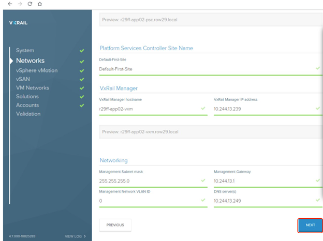Click the checkmark next to VM Networks
The height and width of the screenshot is (241, 323).
82,88
